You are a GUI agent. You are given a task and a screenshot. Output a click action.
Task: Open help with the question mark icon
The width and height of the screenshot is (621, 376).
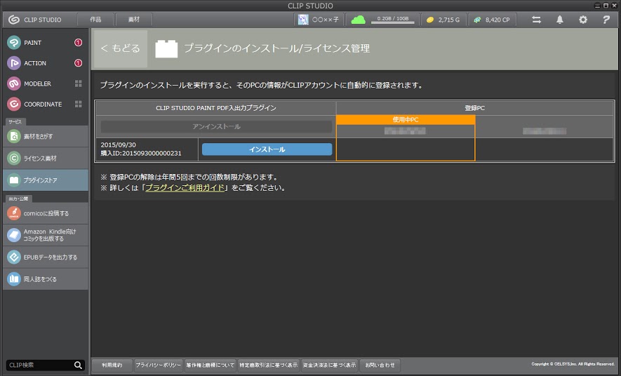[x=606, y=20]
